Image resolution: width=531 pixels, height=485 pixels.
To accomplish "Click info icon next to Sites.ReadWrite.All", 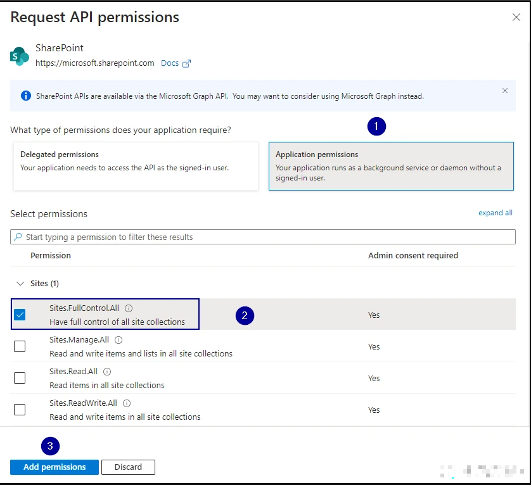I will tap(127, 403).
